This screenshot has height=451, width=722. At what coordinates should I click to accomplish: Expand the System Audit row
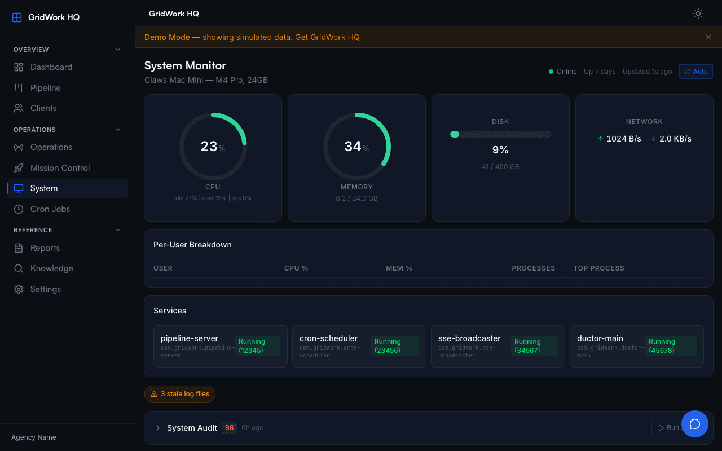[157, 428]
